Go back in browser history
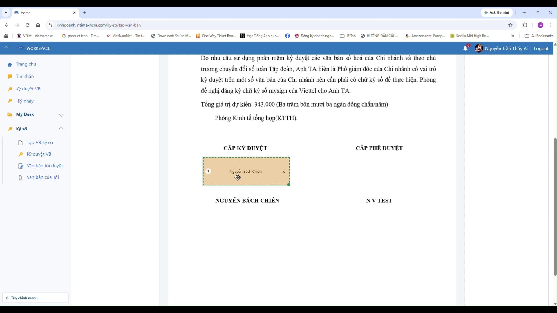Viewport: 557px width, 313px height. coord(7,25)
